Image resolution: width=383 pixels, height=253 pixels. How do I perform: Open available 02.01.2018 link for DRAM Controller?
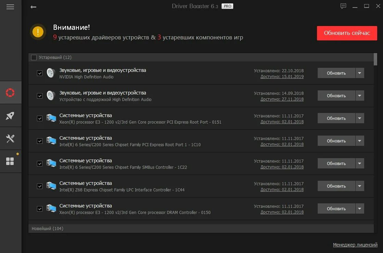pyautogui.click(x=282, y=212)
